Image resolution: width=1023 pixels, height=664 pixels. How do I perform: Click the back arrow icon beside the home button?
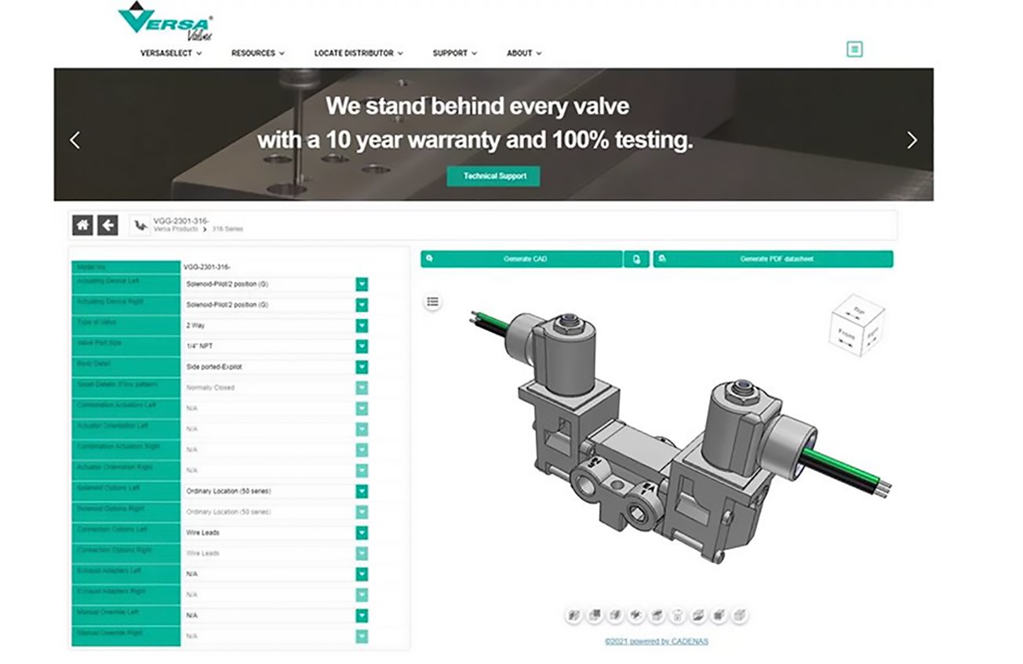tap(108, 224)
